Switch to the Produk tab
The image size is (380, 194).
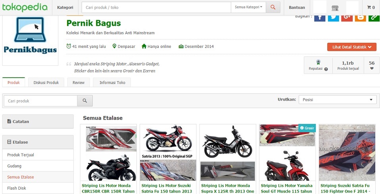pyautogui.click(x=13, y=82)
